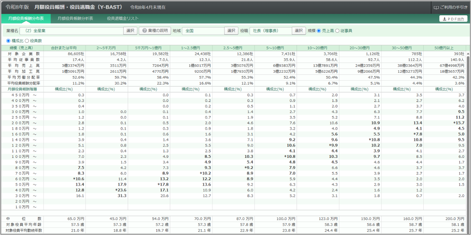The image size is (471, 235).
Task: Switch to the 月額役員報酬分析表 tab
Action: click(x=75, y=18)
